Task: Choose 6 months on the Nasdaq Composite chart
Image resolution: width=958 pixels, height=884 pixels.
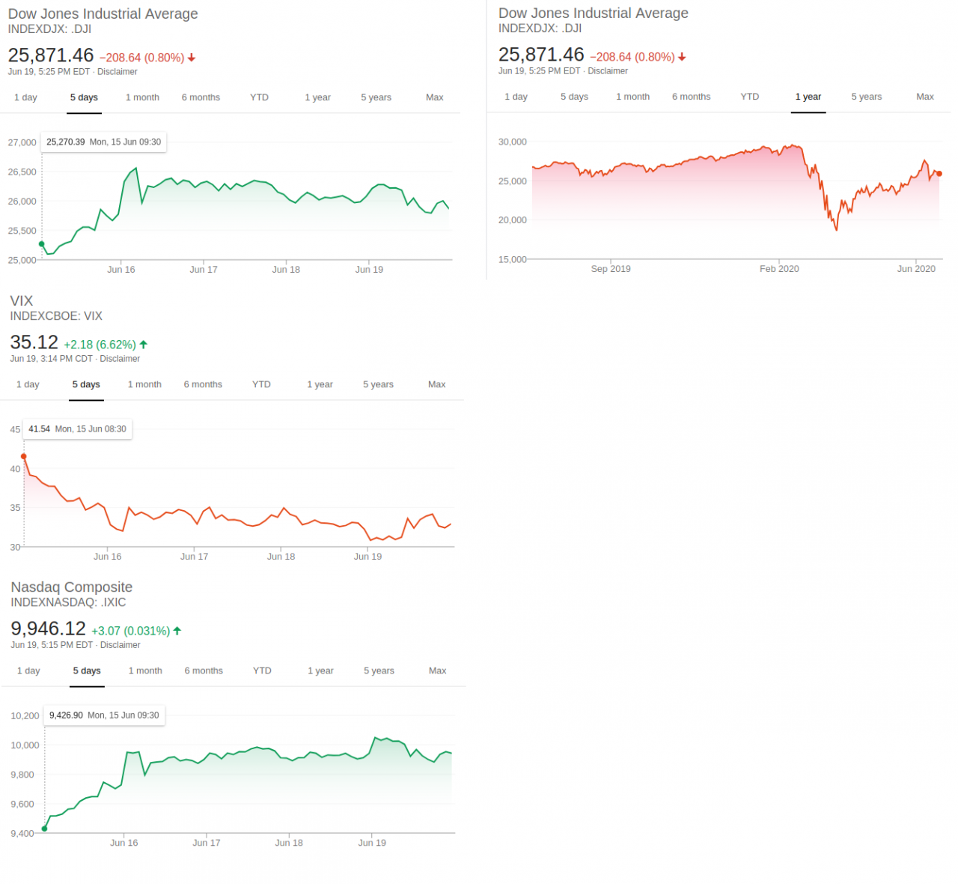Action: 204,670
